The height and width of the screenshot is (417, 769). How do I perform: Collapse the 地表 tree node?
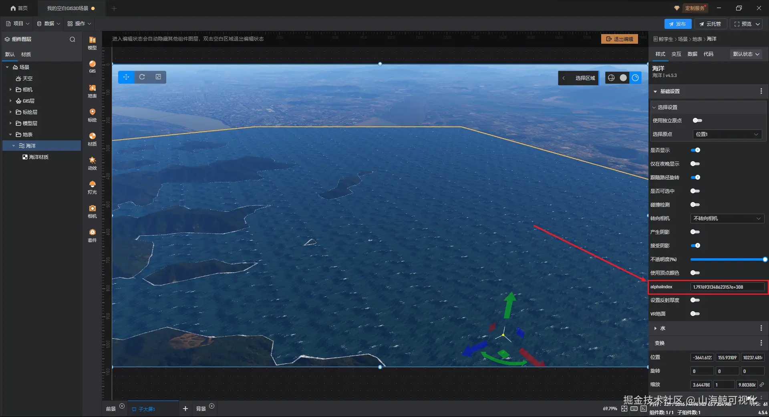tap(10, 134)
